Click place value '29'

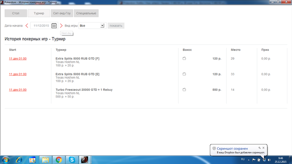pyautogui.click(x=233, y=59)
